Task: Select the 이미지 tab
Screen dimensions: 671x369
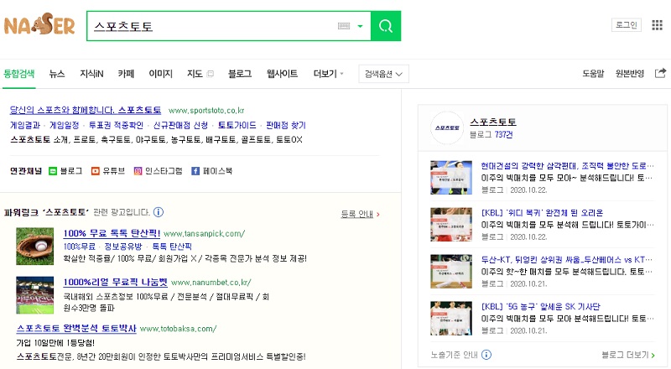Action: pos(160,74)
